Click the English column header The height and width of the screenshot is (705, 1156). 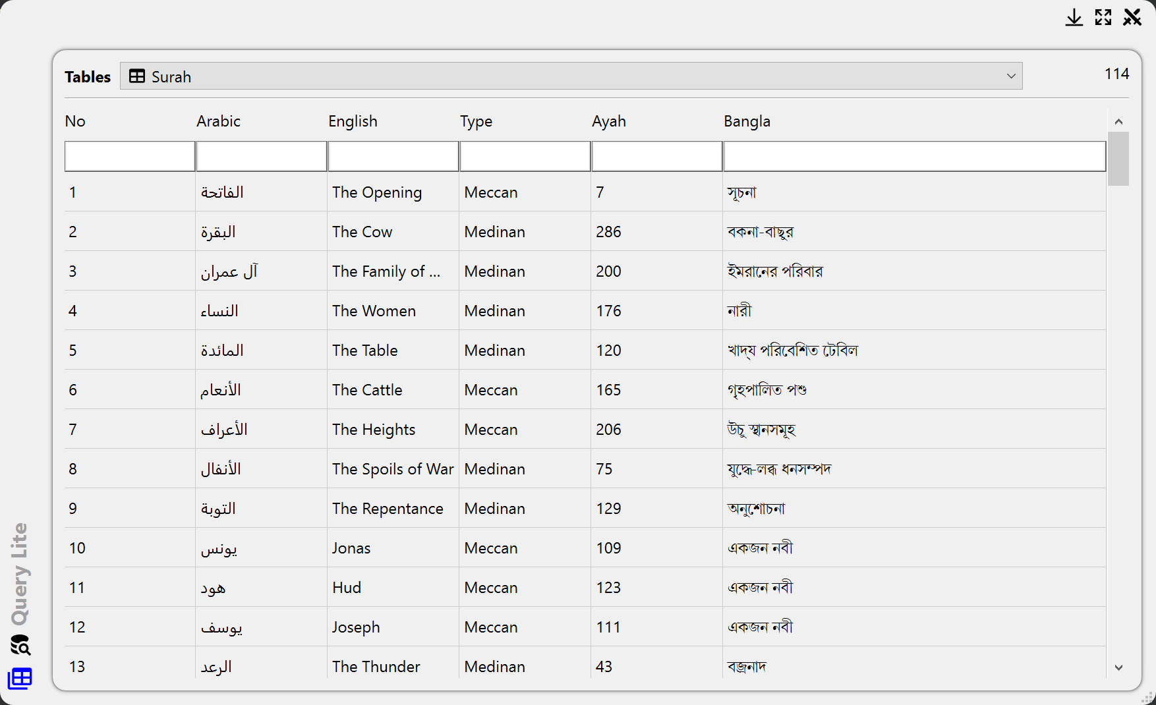[x=353, y=121]
